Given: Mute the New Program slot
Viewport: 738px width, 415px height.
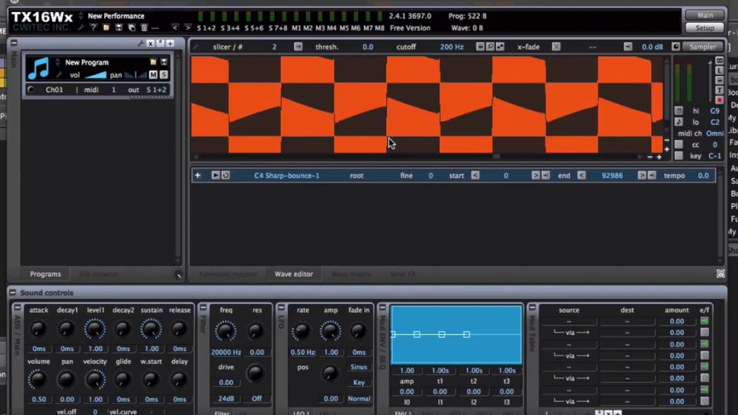Looking at the screenshot, I should pyautogui.click(x=153, y=75).
